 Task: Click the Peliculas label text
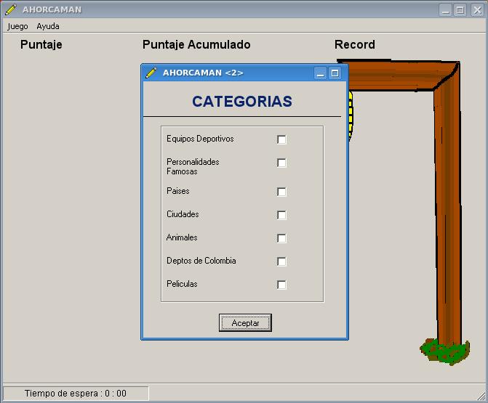pos(182,284)
